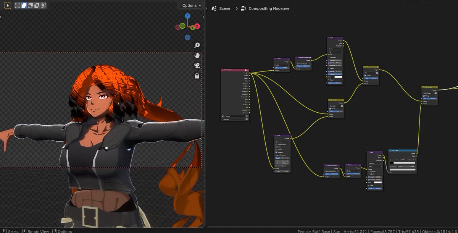The height and width of the screenshot is (233, 458).
Task: Disable Relative checkbox on Blur node
Action: (276, 152)
